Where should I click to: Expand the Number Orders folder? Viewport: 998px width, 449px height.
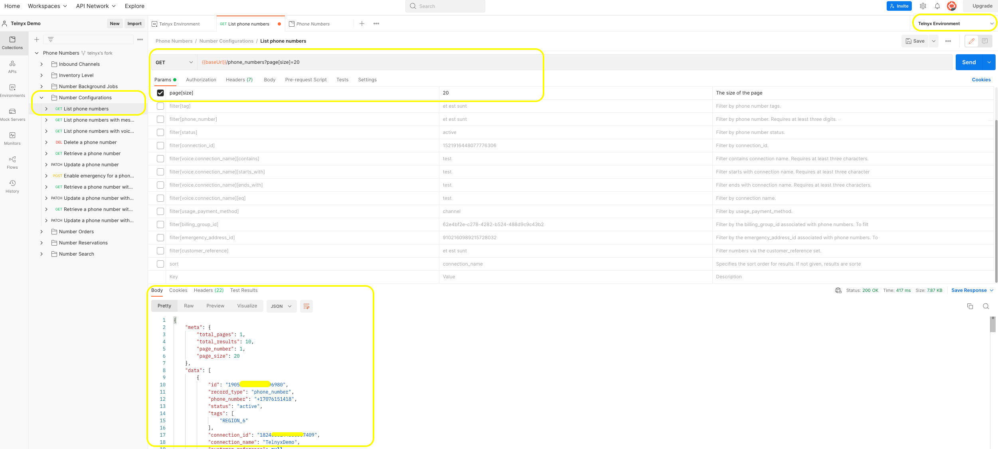(x=42, y=232)
